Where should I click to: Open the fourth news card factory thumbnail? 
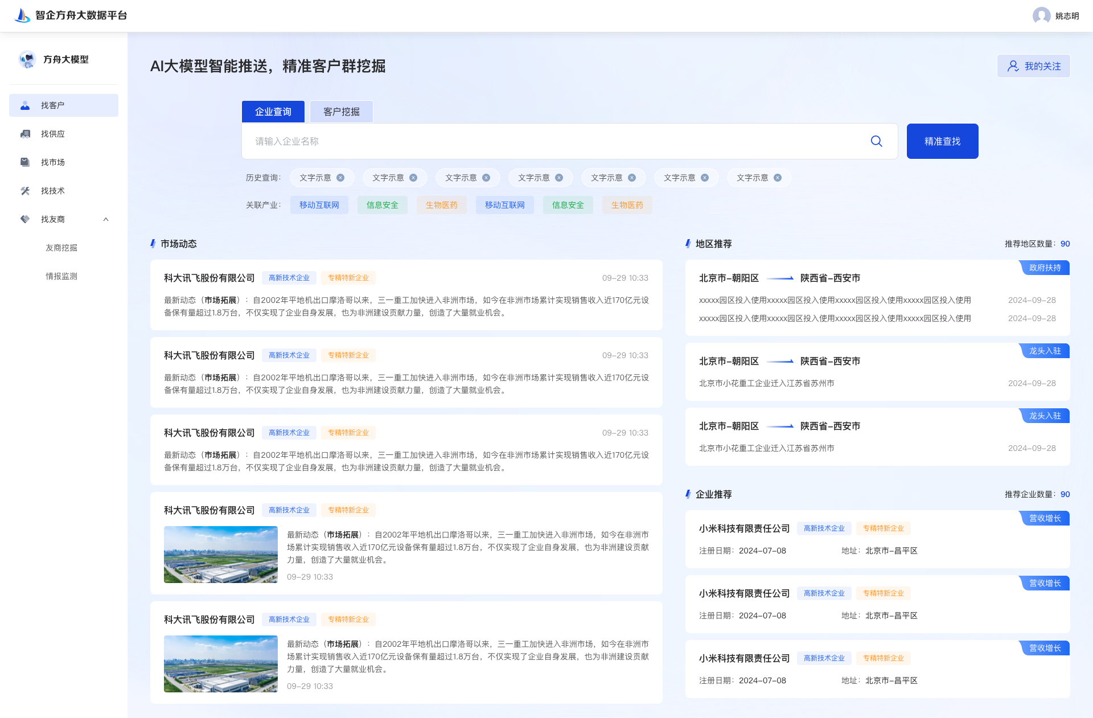click(x=221, y=555)
